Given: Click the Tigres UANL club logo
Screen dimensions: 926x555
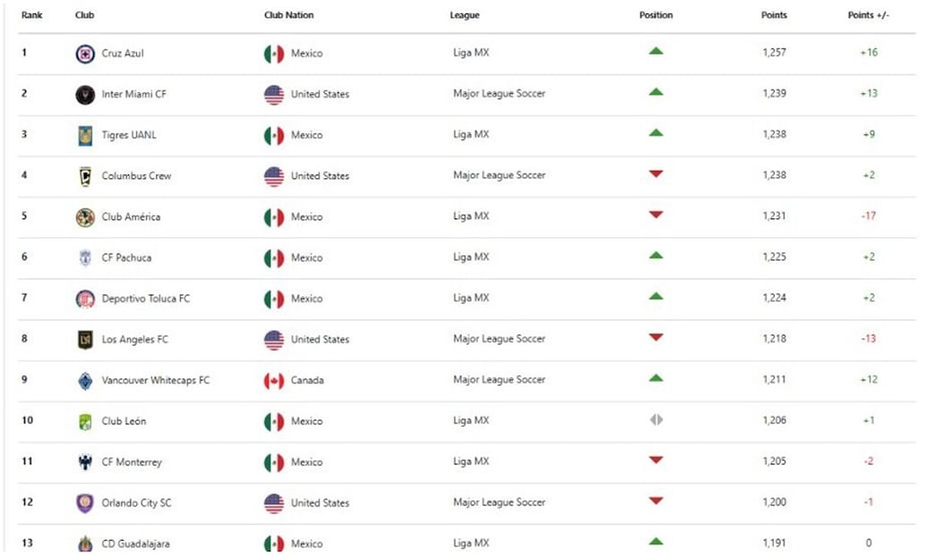Looking at the screenshot, I should 85,135.
